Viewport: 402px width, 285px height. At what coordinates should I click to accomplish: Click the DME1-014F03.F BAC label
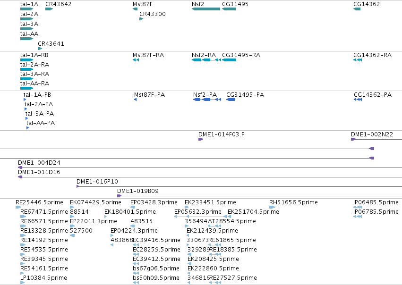(x=221, y=134)
